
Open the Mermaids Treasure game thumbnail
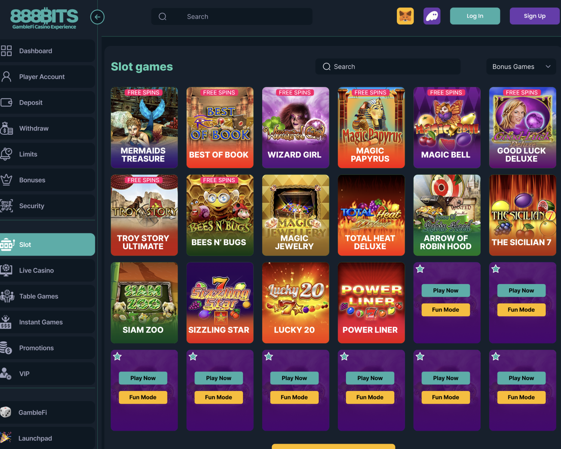coord(144,128)
